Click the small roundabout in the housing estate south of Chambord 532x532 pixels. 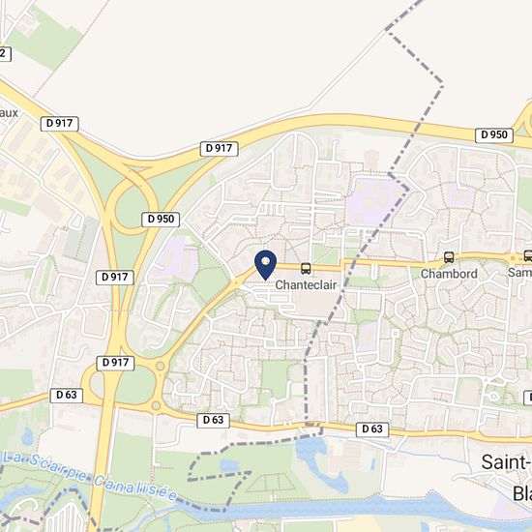[x=493, y=397]
